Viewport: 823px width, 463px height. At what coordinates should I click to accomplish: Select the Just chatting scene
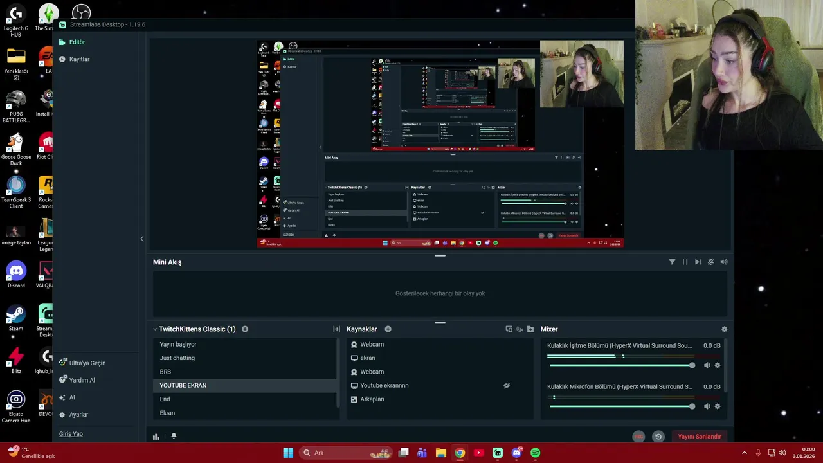[244, 358]
